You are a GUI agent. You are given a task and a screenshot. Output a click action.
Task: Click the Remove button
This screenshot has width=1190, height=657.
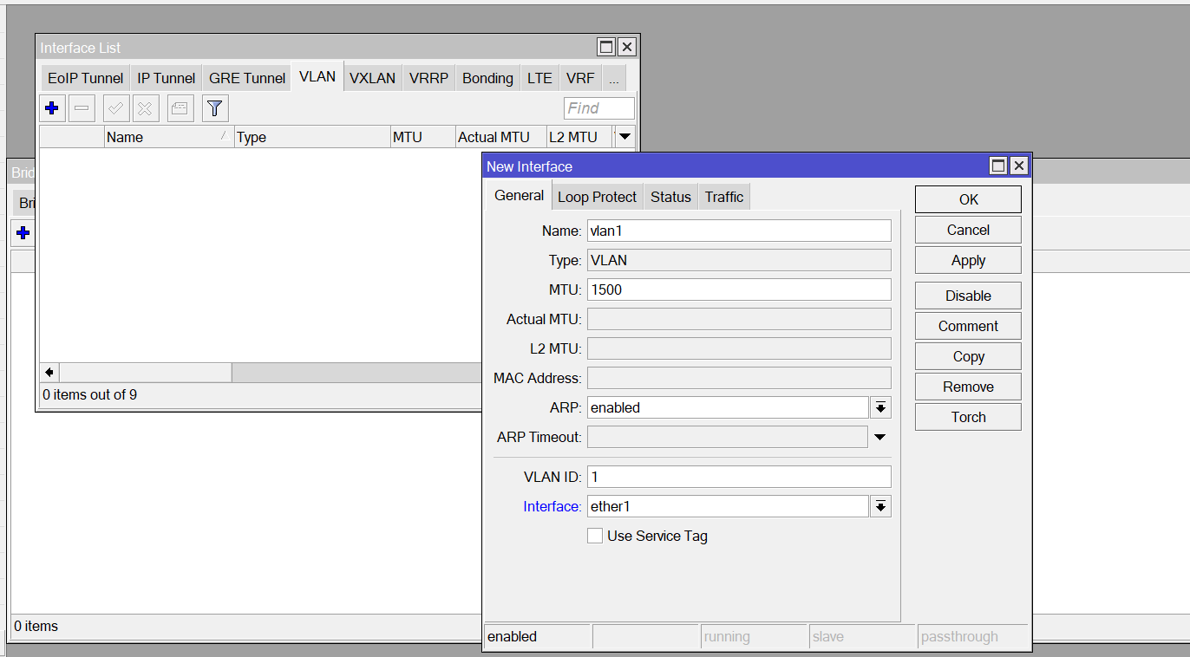pyautogui.click(x=968, y=387)
